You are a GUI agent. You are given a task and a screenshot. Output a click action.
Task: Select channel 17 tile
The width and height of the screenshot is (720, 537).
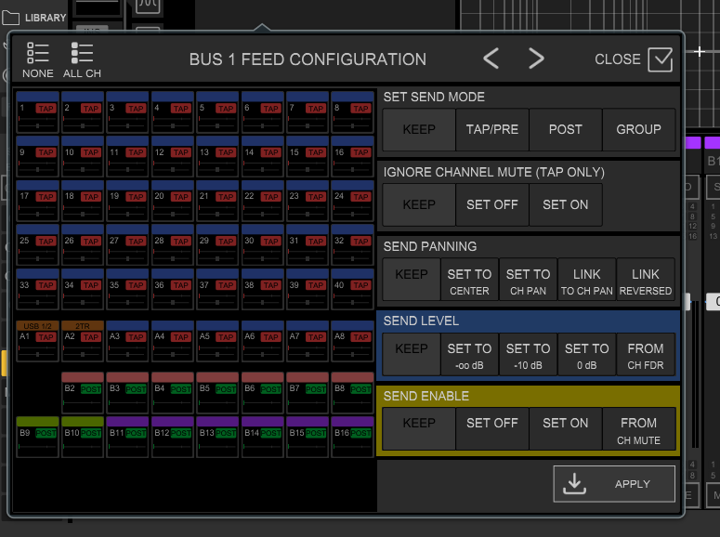click(x=38, y=201)
